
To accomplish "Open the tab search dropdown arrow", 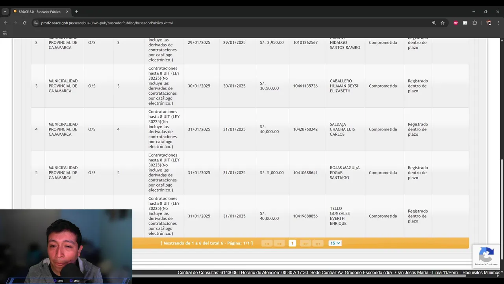I will point(5,12).
